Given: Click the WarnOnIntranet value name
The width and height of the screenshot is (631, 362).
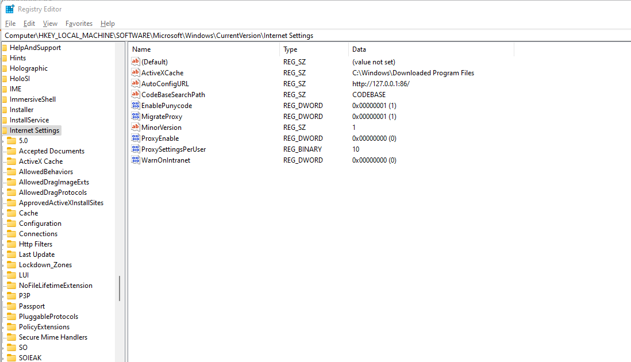Looking at the screenshot, I should pos(166,160).
